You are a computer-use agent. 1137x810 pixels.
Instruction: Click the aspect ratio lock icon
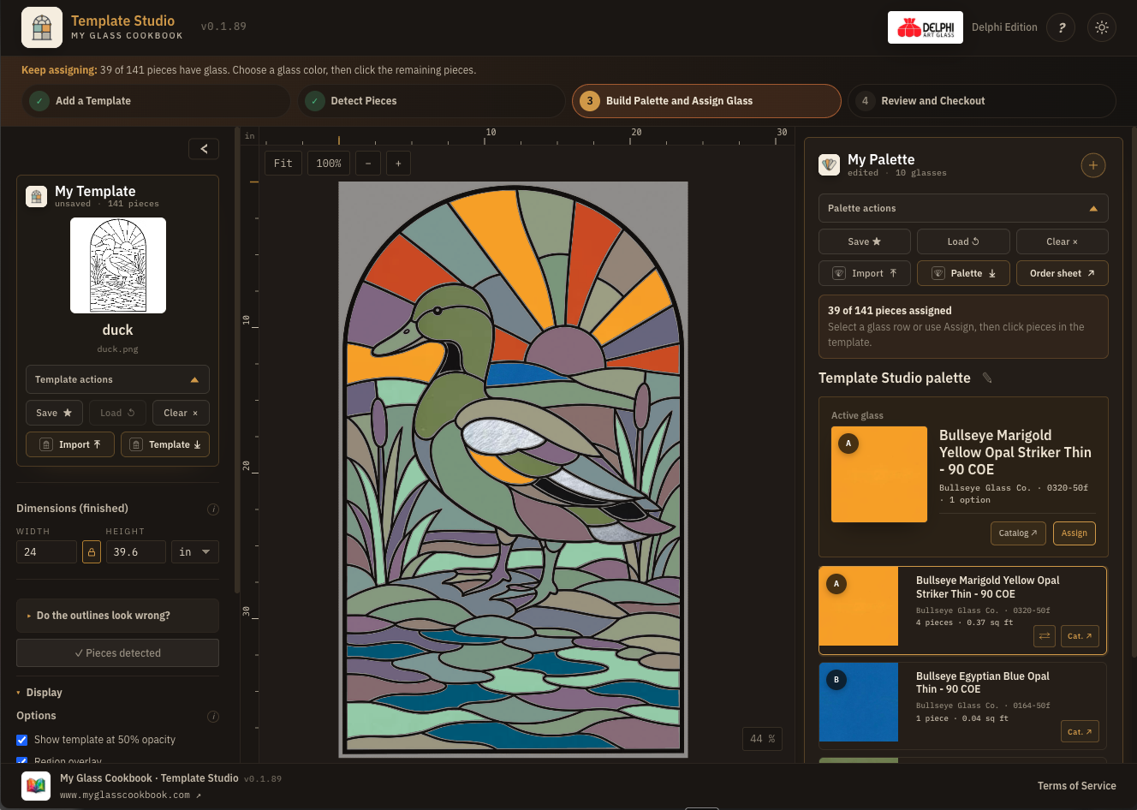point(92,552)
